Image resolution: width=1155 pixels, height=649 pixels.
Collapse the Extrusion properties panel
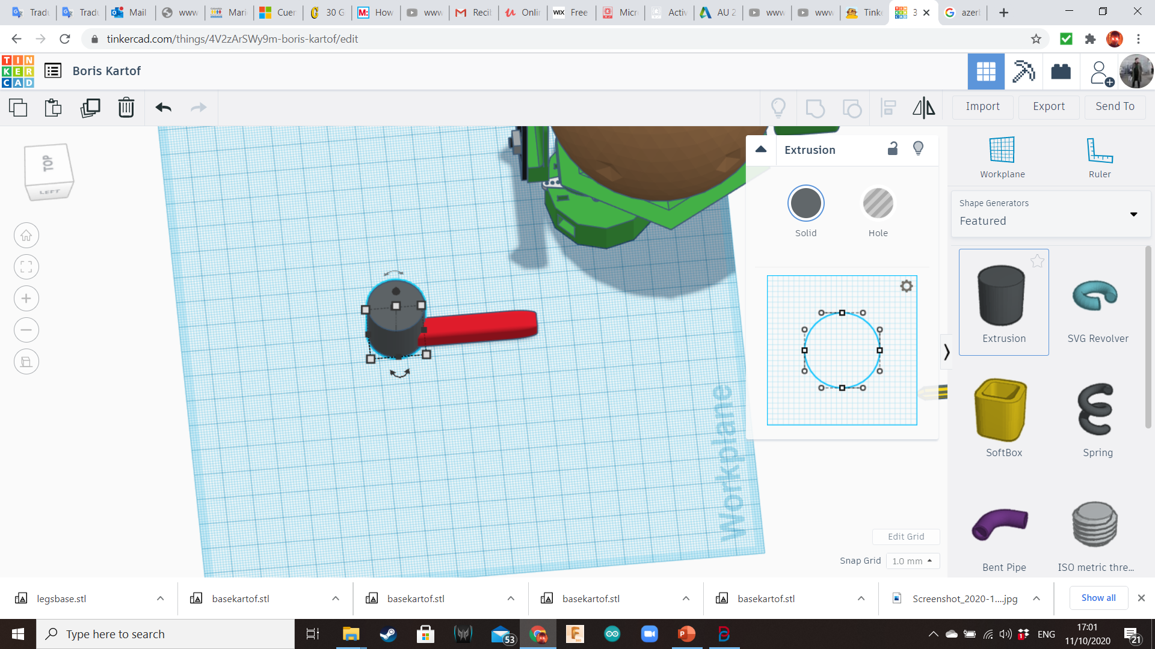pos(760,150)
